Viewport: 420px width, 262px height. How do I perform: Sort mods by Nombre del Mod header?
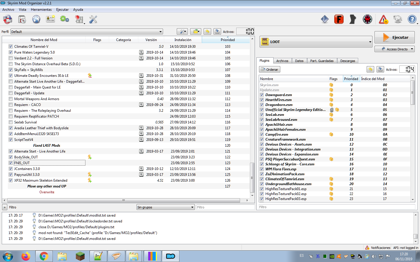[x=44, y=40]
